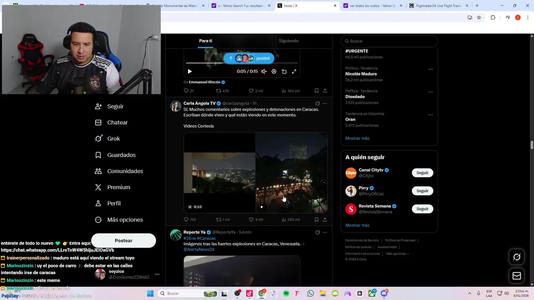View stats showing 164 mil views

tap(290, 91)
